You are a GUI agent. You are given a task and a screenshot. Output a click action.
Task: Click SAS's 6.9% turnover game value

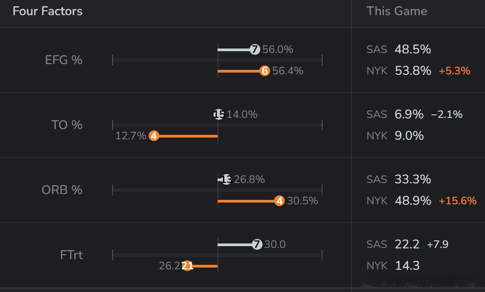tap(409, 114)
